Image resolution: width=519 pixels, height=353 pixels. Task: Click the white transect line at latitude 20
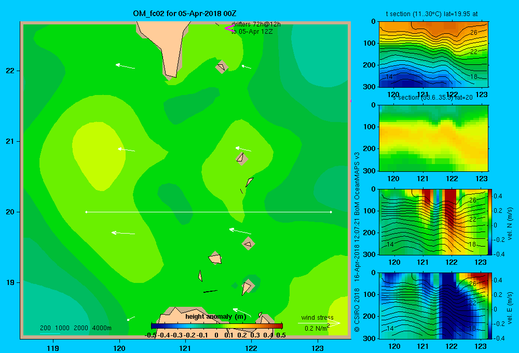click(x=209, y=212)
